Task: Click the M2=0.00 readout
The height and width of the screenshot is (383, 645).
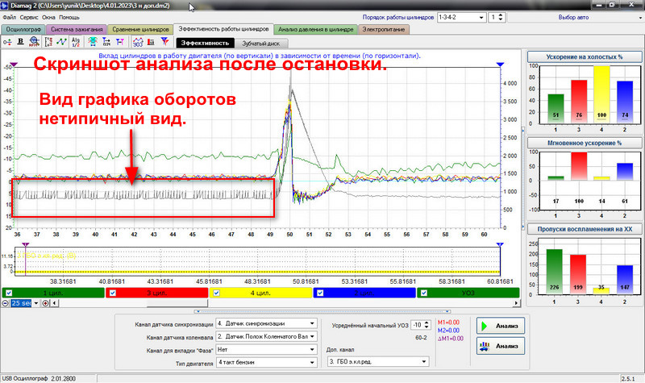Action: (x=448, y=331)
